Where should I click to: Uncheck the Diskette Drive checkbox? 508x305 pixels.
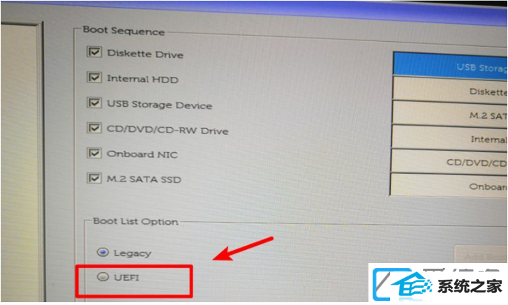coord(94,52)
